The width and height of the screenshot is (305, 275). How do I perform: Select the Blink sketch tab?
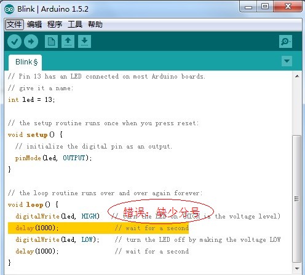click(x=25, y=62)
